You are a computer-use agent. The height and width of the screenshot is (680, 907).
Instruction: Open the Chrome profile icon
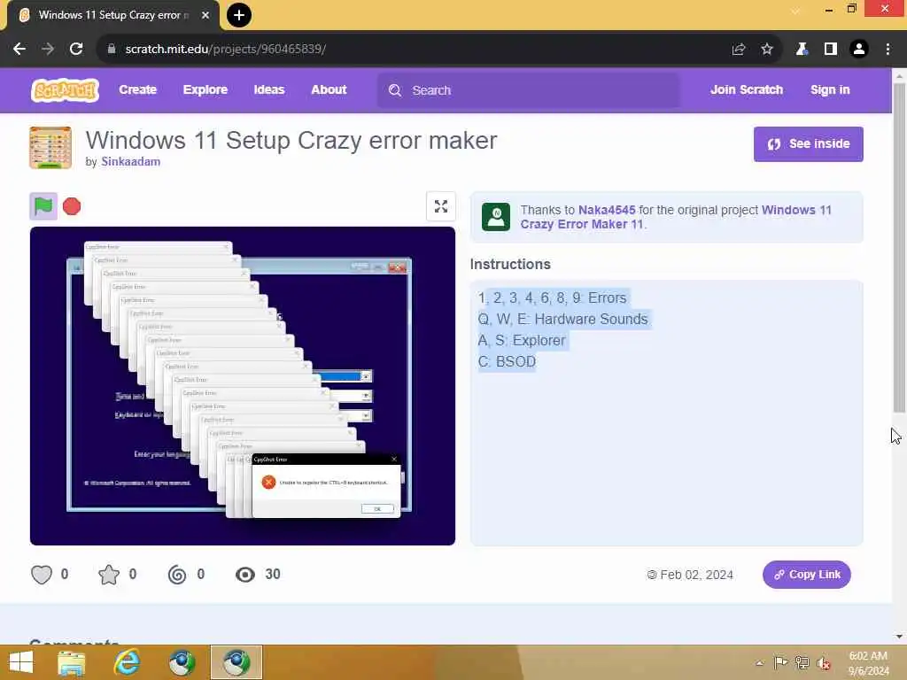pos(859,50)
